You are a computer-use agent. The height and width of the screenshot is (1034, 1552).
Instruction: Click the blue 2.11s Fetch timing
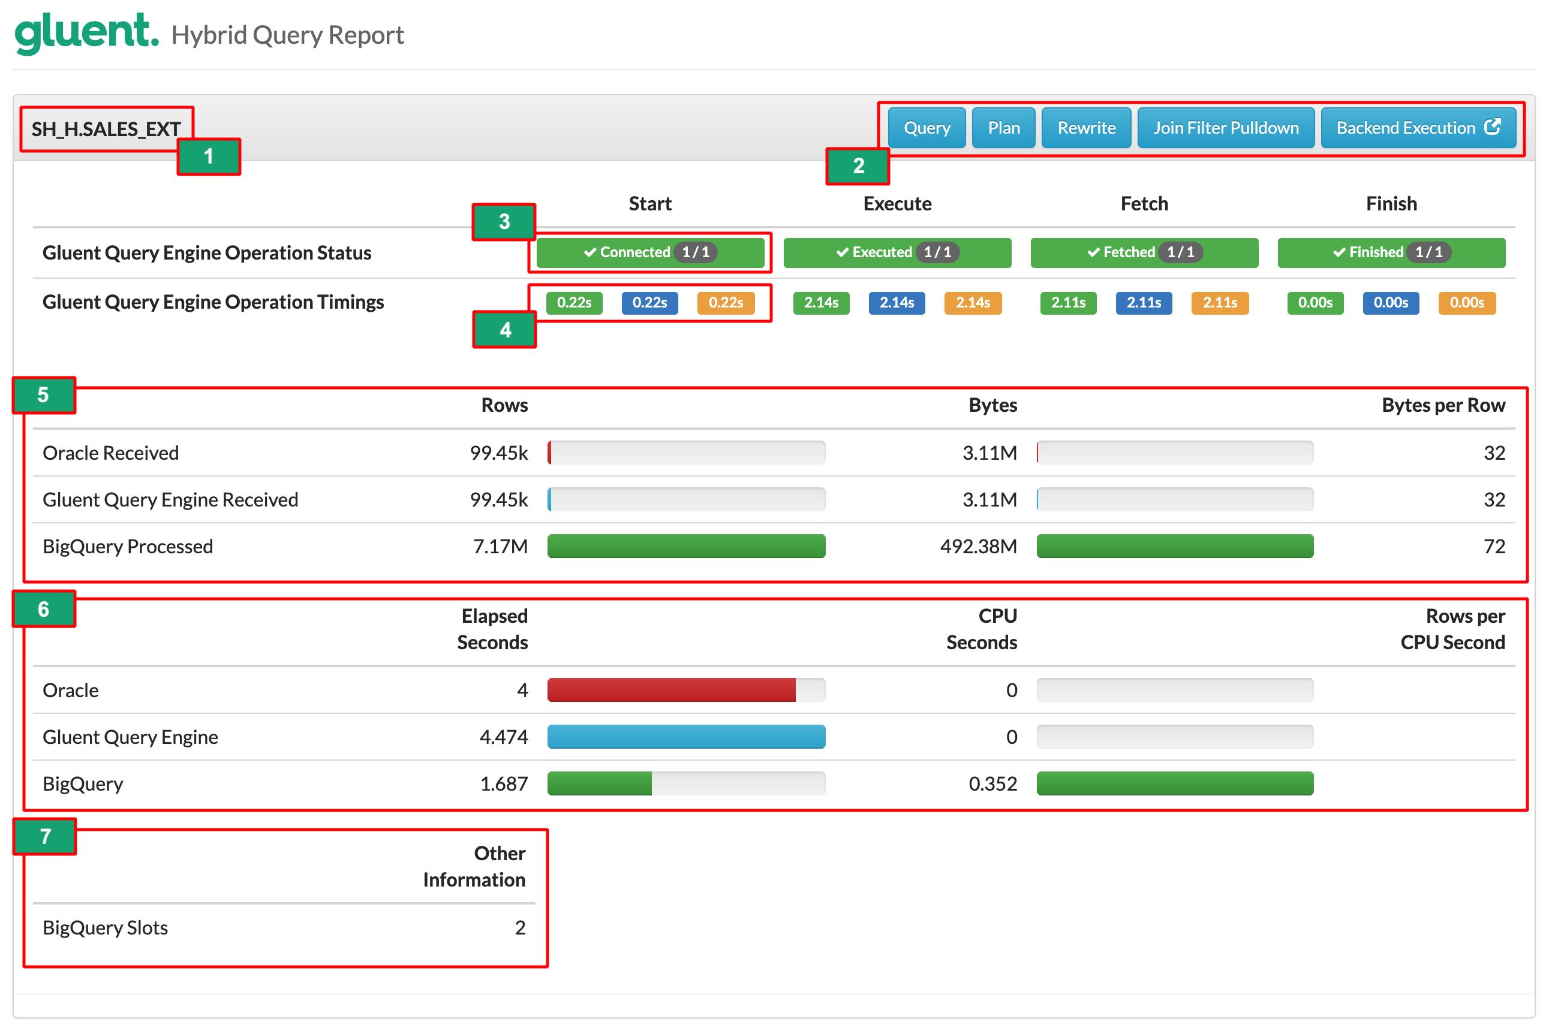coord(1143,303)
